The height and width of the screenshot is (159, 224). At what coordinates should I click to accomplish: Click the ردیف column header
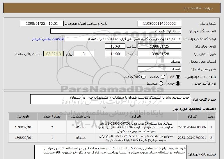211,117
